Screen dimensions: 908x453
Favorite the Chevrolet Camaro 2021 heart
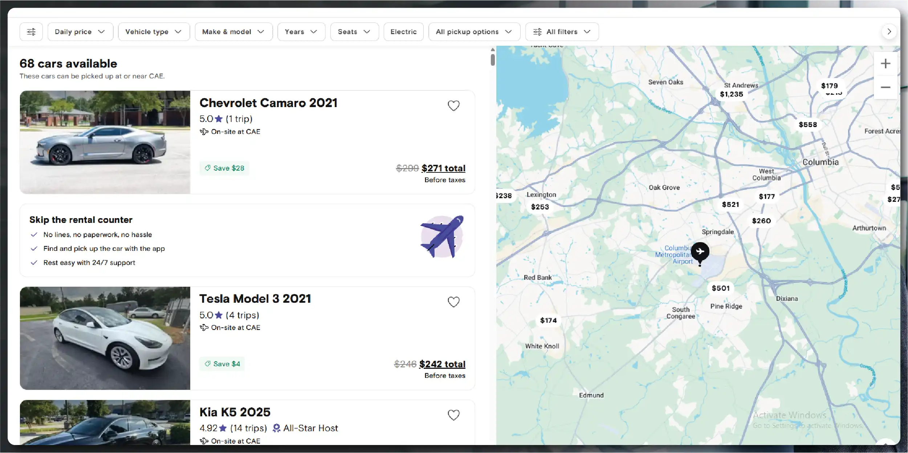(x=453, y=106)
